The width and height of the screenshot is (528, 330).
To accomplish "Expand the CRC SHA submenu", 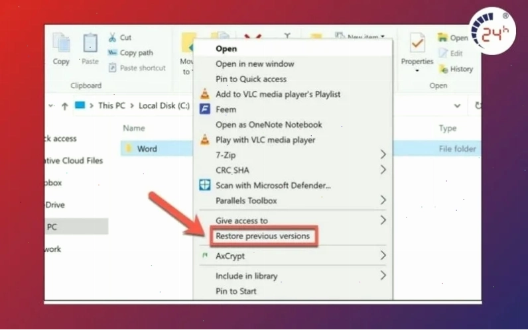I will click(x=293, y=170).
